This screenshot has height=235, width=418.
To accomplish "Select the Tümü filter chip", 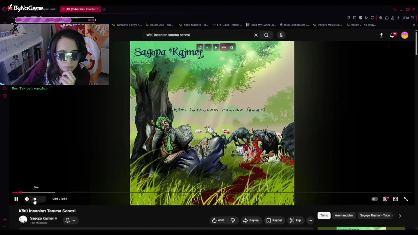I will 324,215.
